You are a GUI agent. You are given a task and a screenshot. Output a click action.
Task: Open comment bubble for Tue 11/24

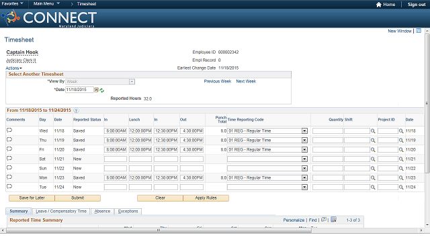(9, 187)
